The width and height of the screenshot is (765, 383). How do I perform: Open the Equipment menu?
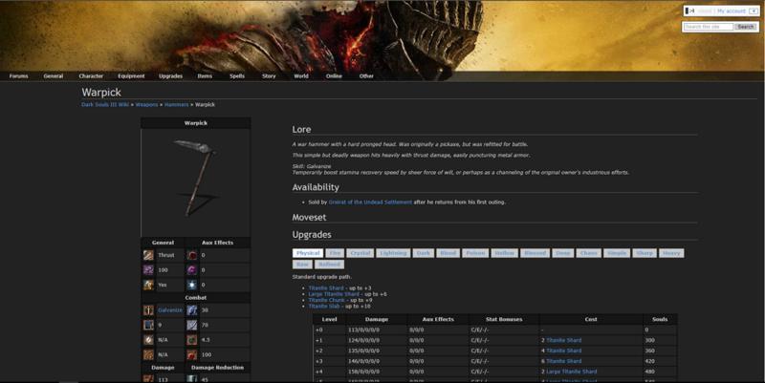pyautogui.click(x=131, y=76)
